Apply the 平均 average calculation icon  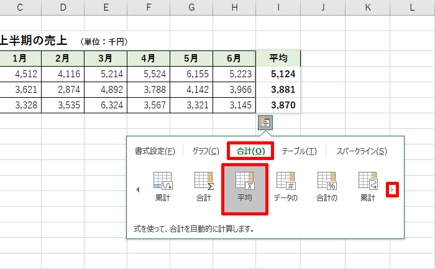tap(245, 189)
